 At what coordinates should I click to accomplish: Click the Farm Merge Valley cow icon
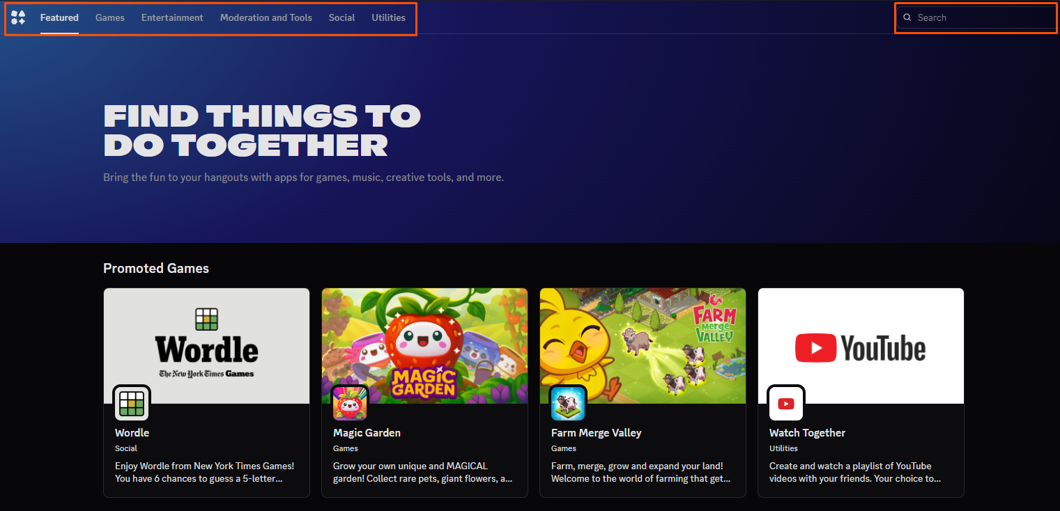568,403
